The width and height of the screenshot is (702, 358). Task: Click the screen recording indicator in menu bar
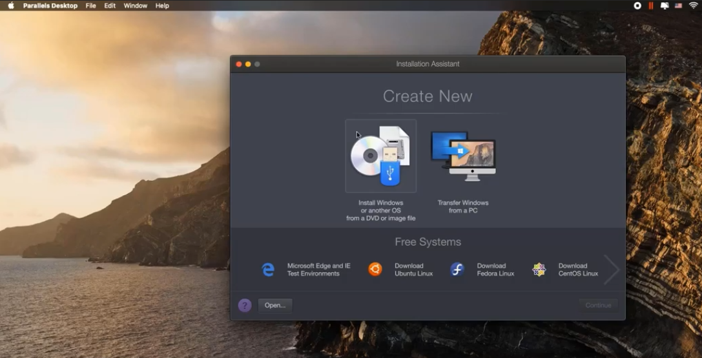pos(637,6)
